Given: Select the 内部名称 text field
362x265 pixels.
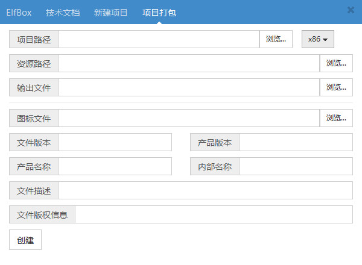Looking at the screenshot, I should pyautogui.click(x=296, y=166).
